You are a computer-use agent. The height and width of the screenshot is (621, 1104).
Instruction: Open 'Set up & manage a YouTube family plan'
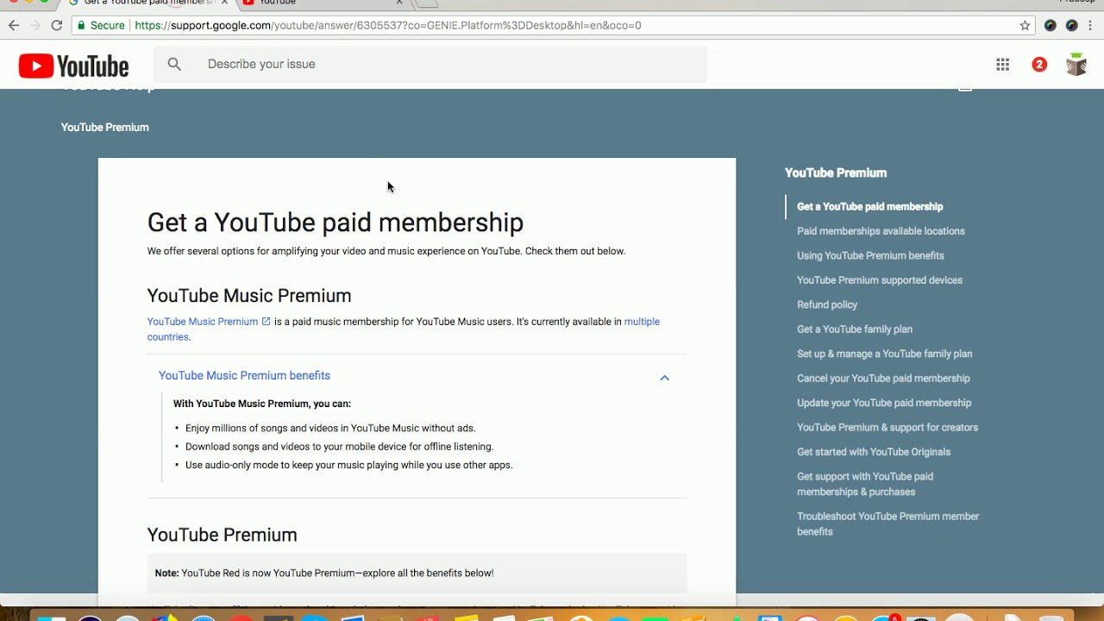tap(884, 354)
